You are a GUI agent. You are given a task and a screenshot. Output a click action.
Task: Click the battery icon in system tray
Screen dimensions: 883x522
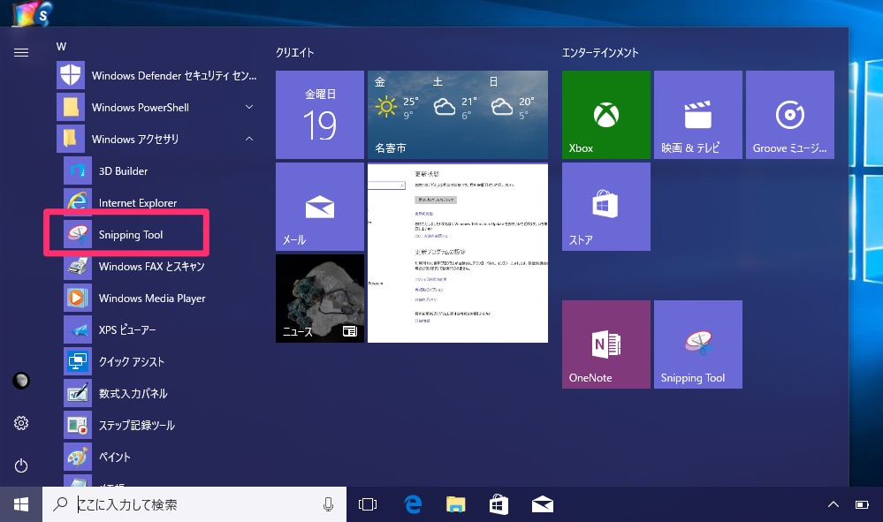(862, 504)
